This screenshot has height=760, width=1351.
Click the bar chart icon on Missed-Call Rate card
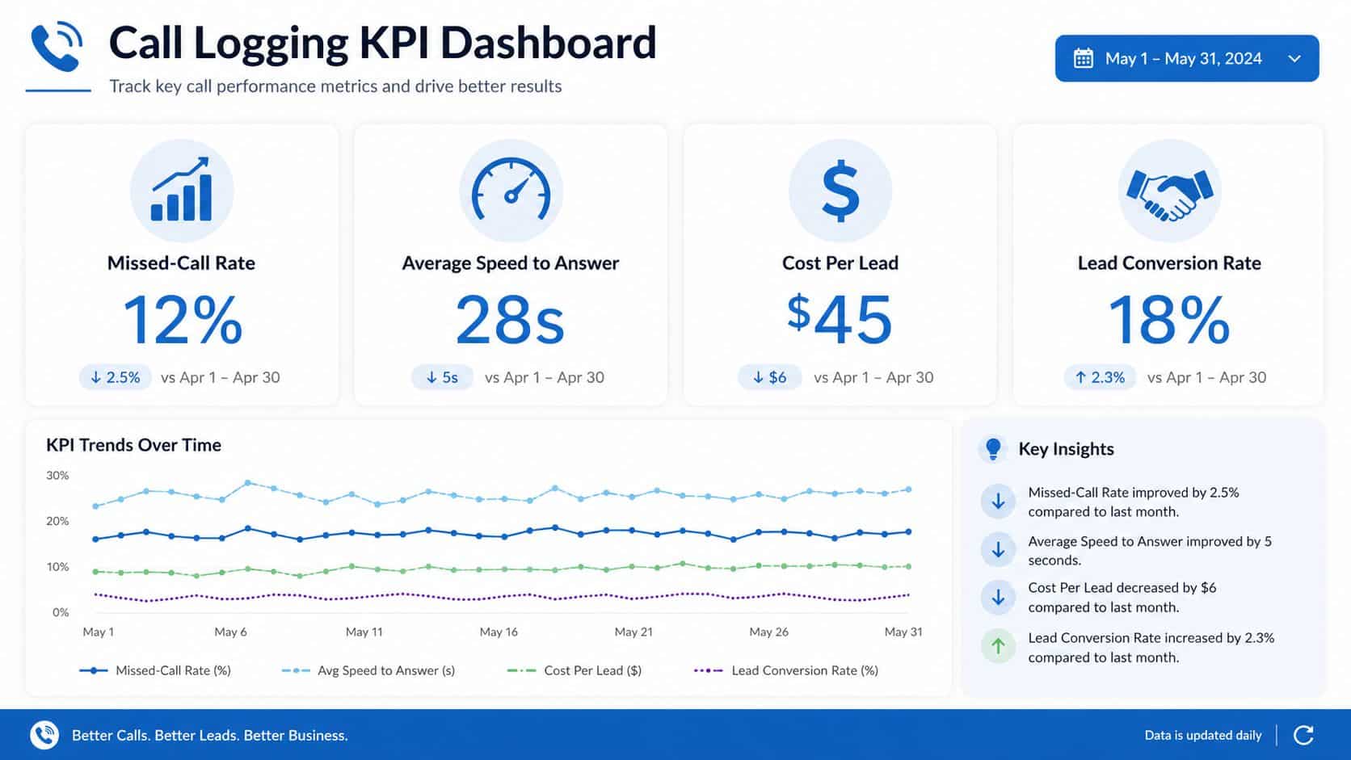pyautogui.click(x=182, y=191)
